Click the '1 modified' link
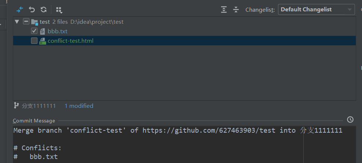The image size is (362, 163). point(79,106)
